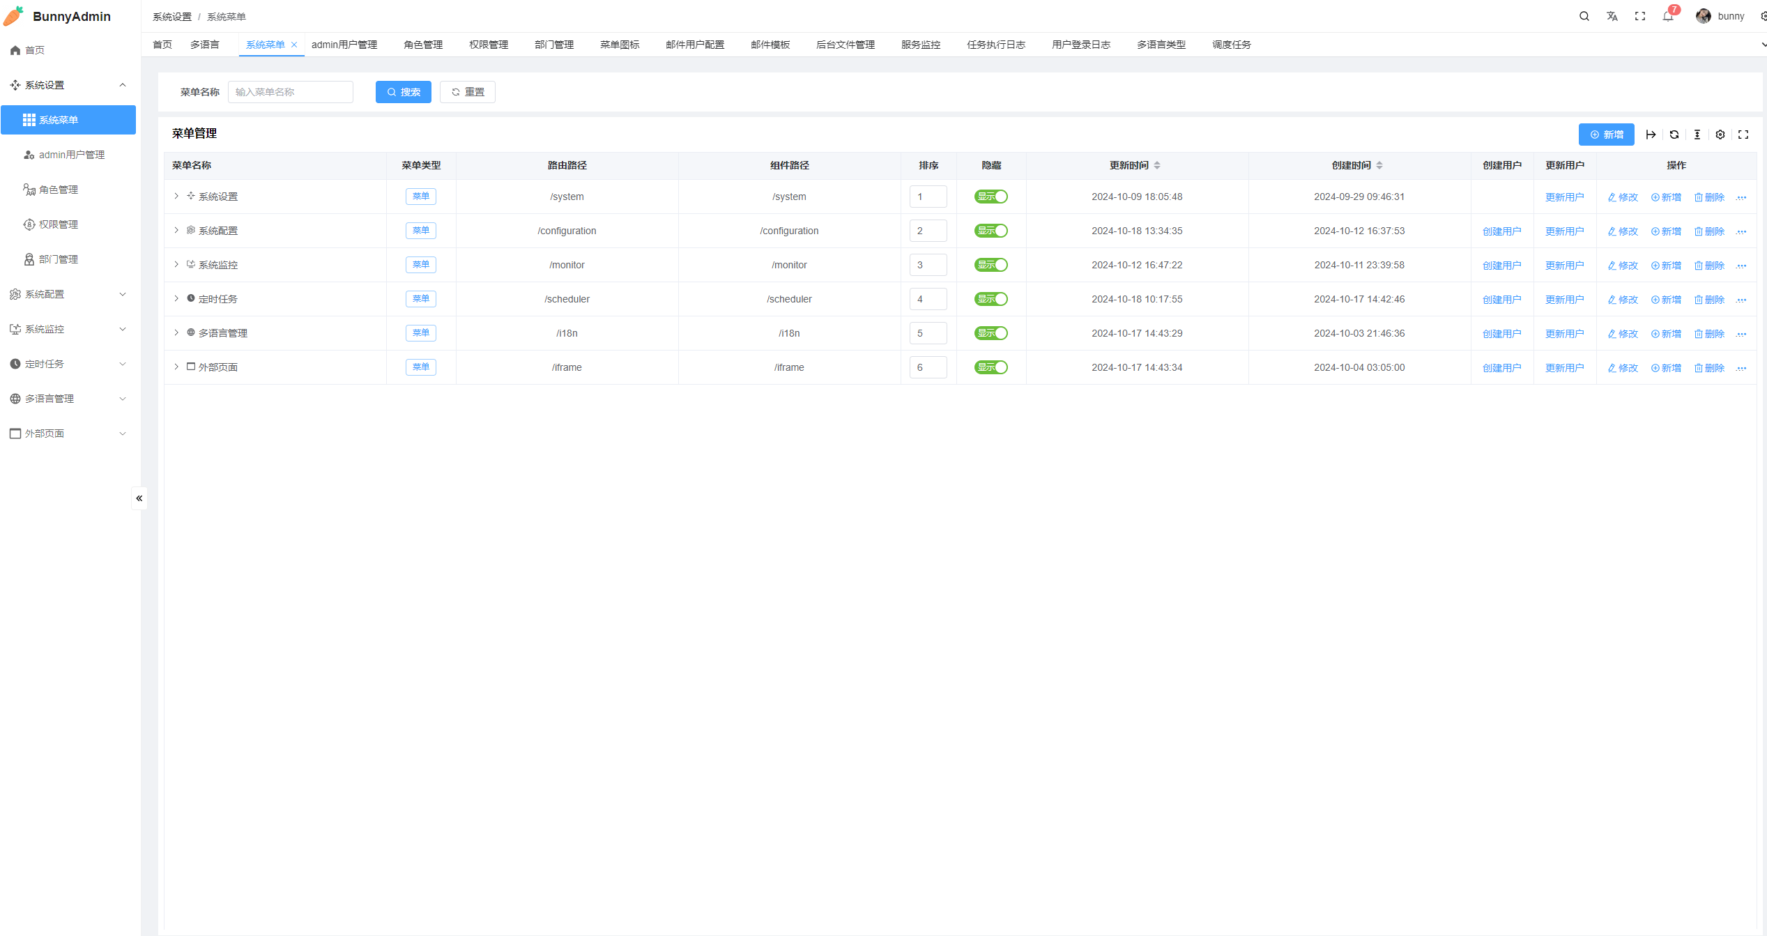
Task: Click 新增 link in 多语言管理 row
Action: coord(1666,334)
